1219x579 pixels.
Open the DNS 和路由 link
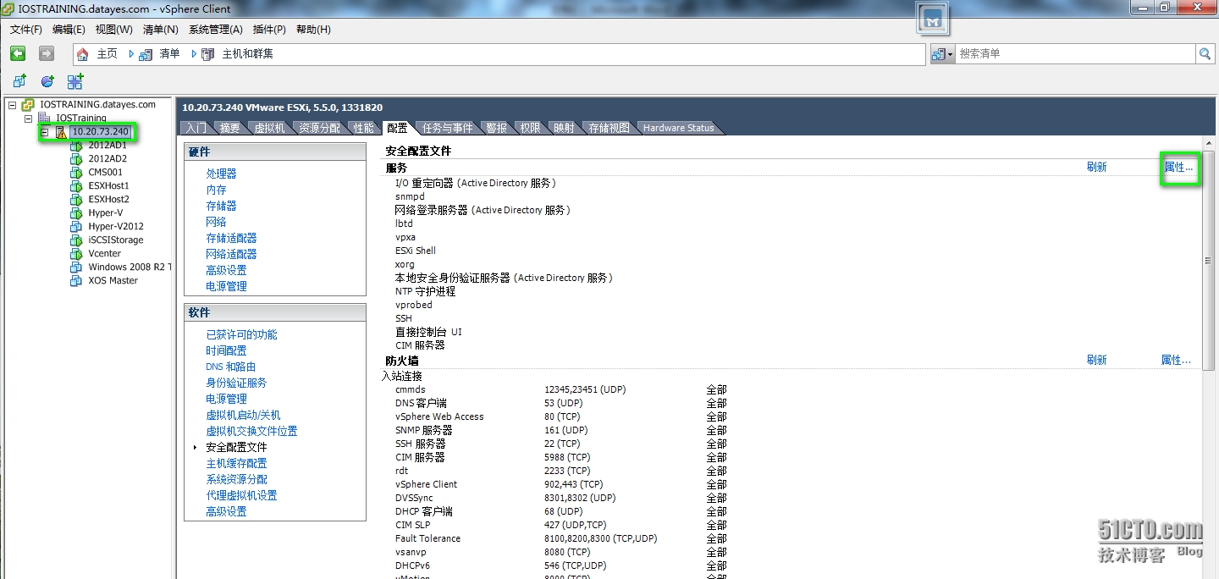(230, 367)
